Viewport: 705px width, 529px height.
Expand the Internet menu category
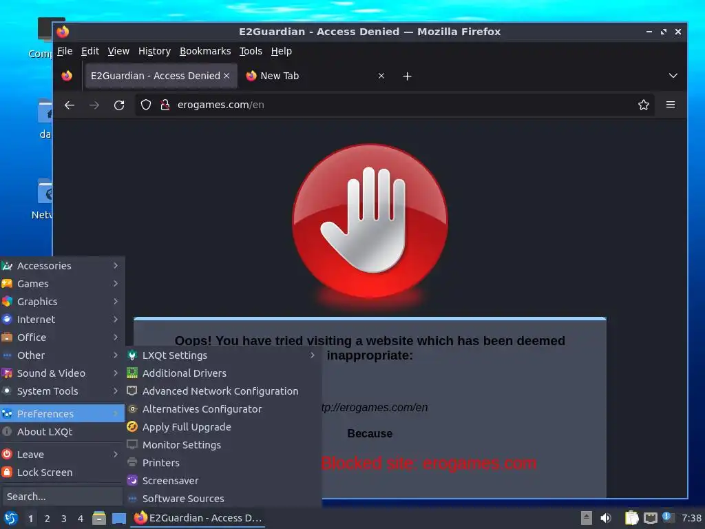62,320
